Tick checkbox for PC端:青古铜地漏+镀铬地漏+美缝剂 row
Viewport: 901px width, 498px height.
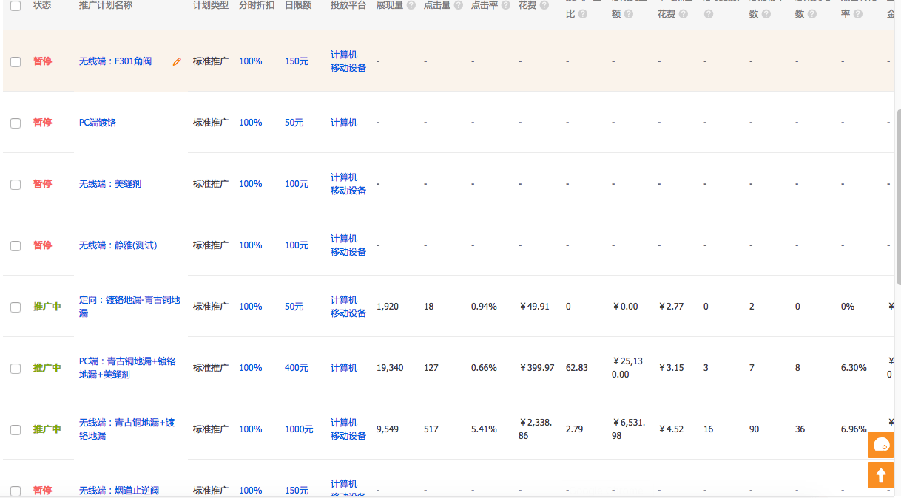pyautogui.click(x=16, y=369)
